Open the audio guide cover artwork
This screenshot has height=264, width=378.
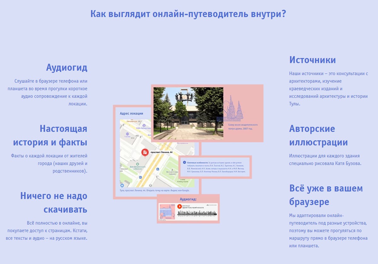167,212
